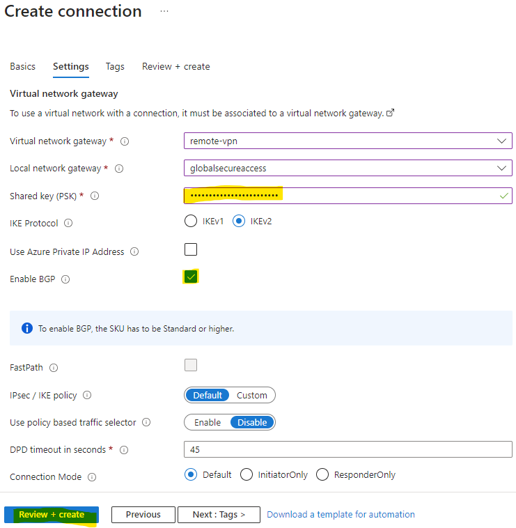This screenshot has width=516, height=528.
Task: Uncheck the Enable BGP checkbox
Action: [191, 277]
